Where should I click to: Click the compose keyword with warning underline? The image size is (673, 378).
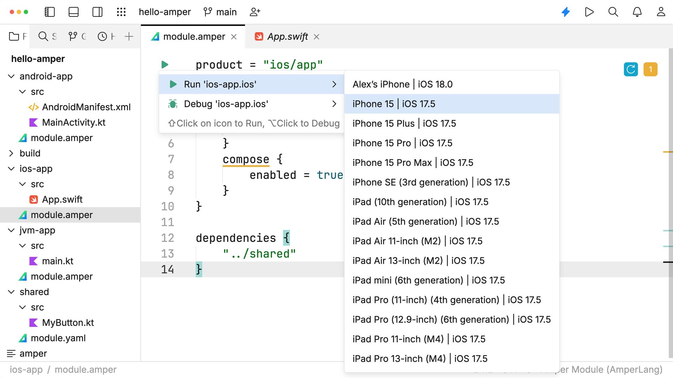click(246, 159)
